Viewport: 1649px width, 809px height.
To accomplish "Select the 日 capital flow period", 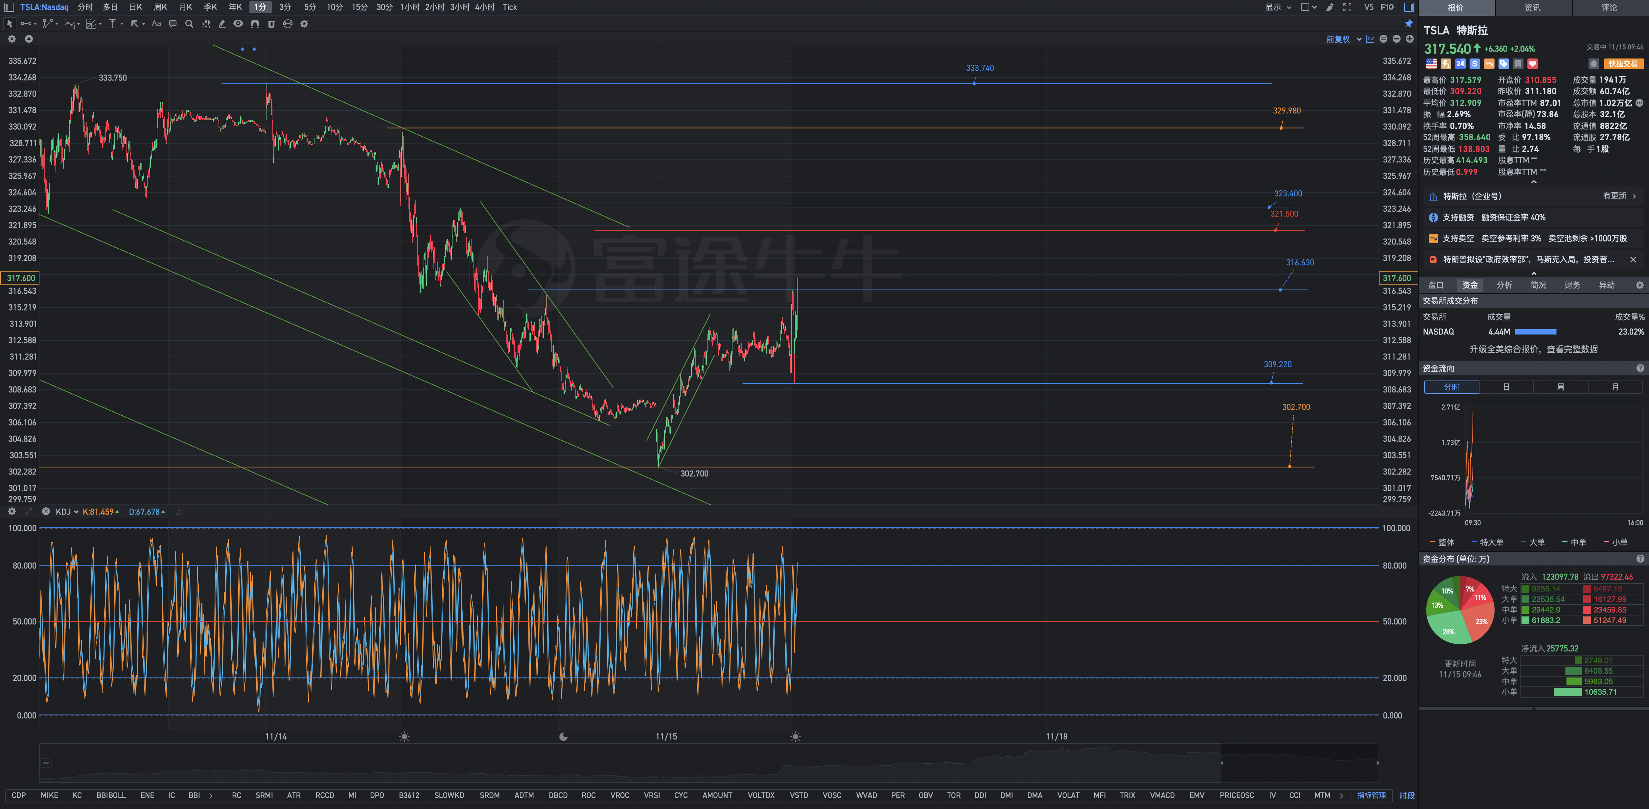I will coord(1506,386).
